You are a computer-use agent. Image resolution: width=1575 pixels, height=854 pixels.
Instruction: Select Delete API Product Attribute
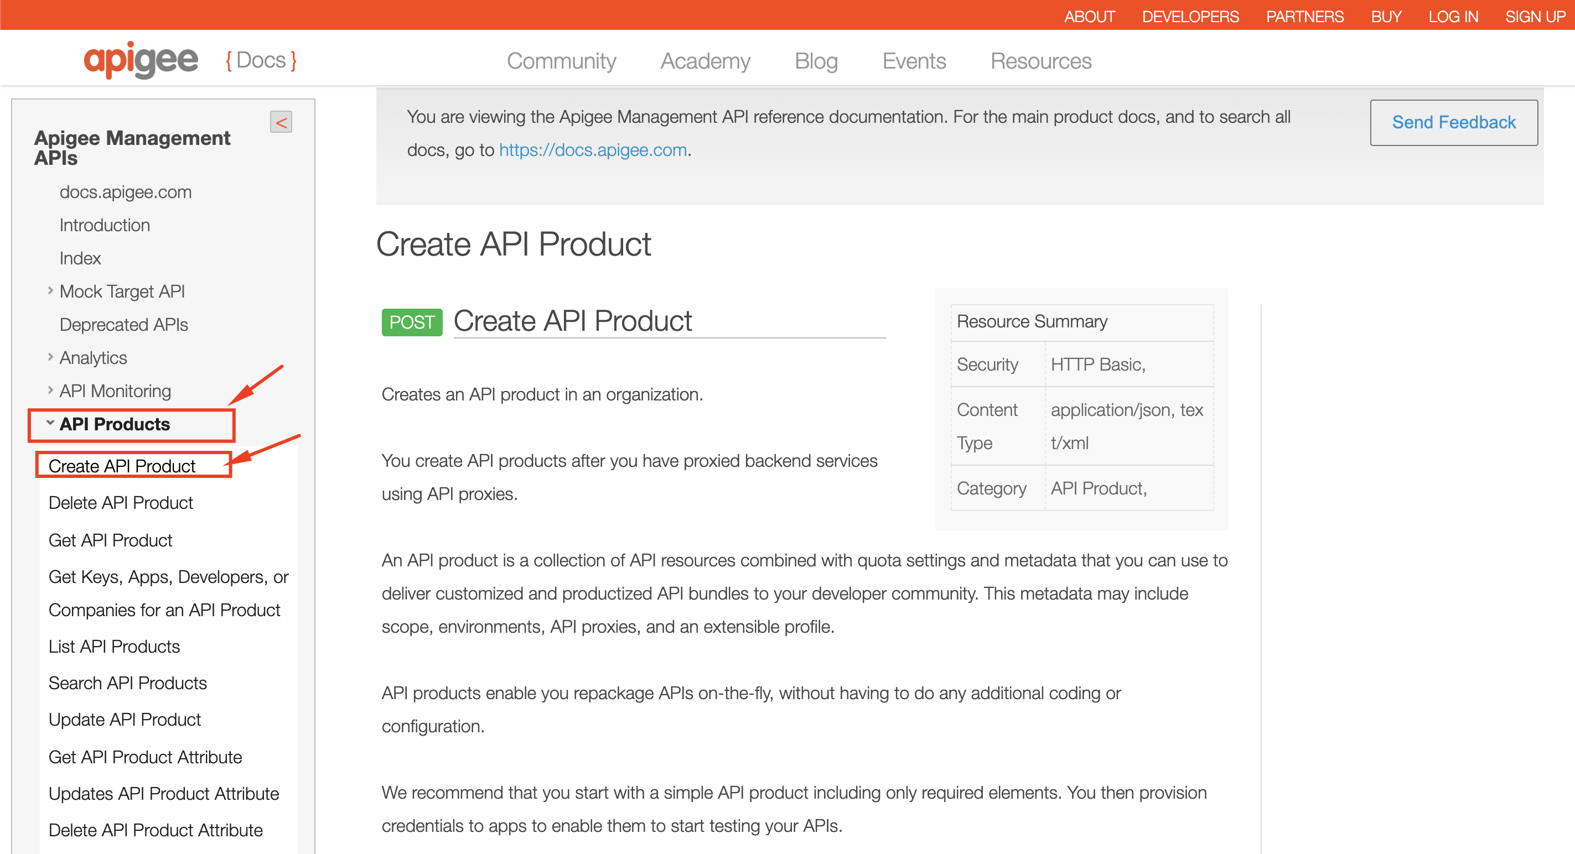tap(156, 830)
